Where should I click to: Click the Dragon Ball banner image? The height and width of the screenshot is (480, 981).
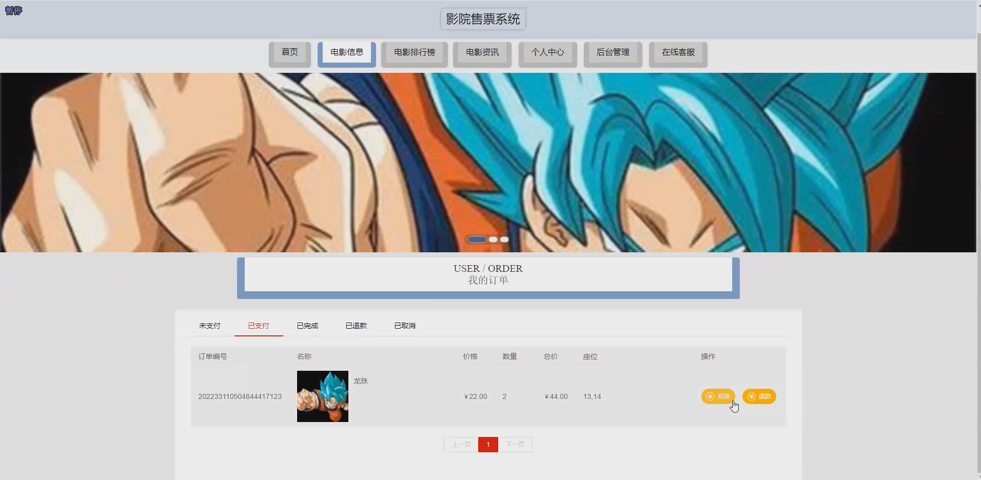[488, 163]
